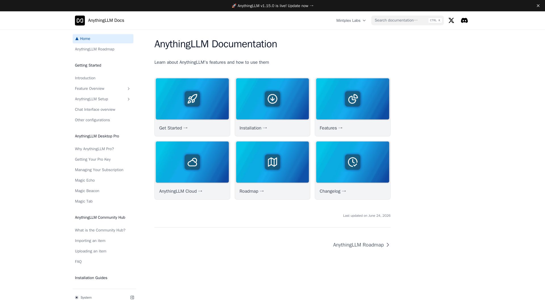Focus the Search documentation field
The height and width of the screenshot is (306, 545).
(x=407, y=20)
